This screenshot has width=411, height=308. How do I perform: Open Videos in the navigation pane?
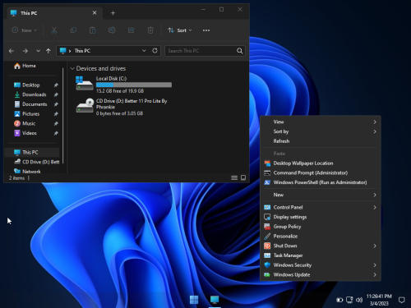coord(25,133)
